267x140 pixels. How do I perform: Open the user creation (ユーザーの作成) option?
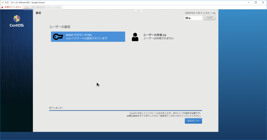[153, 37]
